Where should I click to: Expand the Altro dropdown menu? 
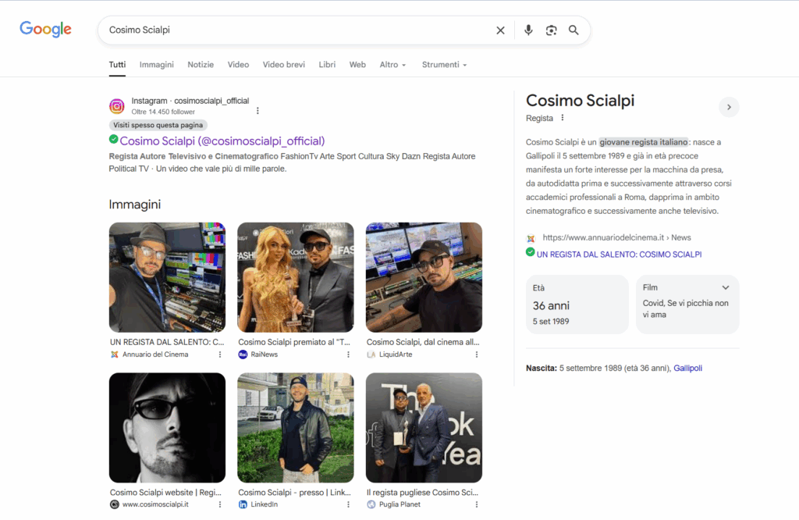pyautogui.click(x=392, y=65)
